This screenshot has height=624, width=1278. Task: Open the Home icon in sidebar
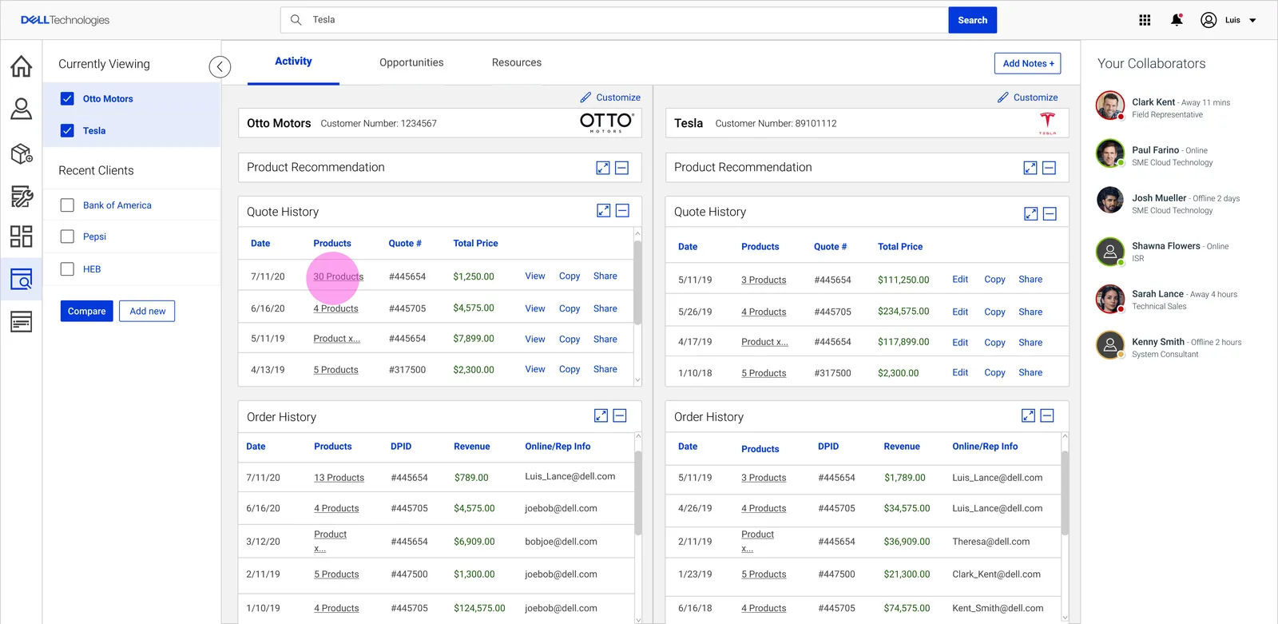22,66
